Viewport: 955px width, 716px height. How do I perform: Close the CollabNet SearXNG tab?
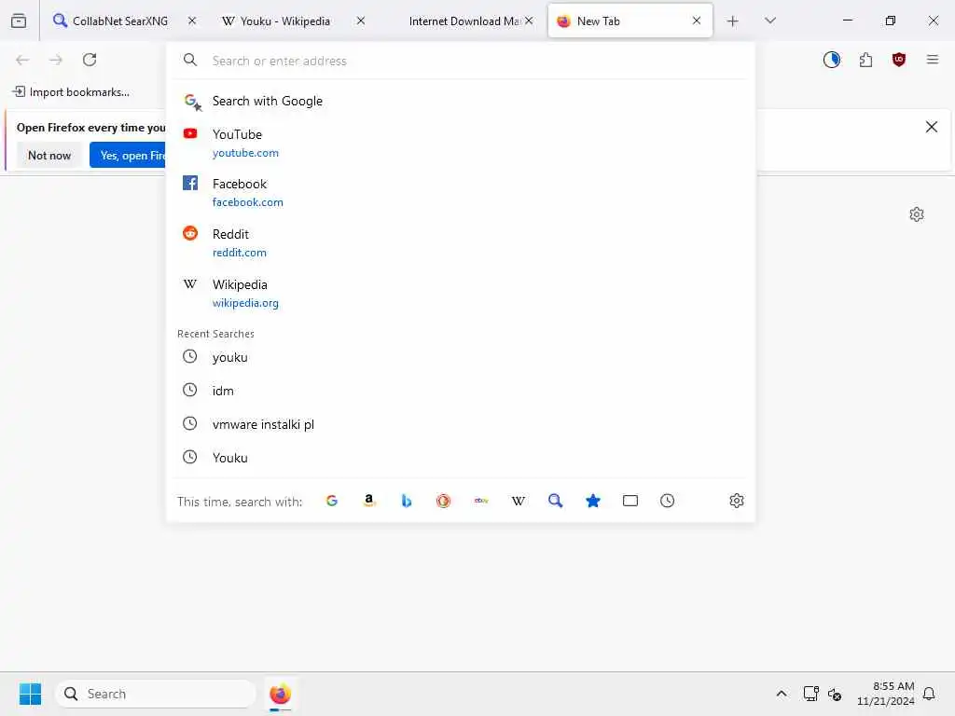[192, 21]
